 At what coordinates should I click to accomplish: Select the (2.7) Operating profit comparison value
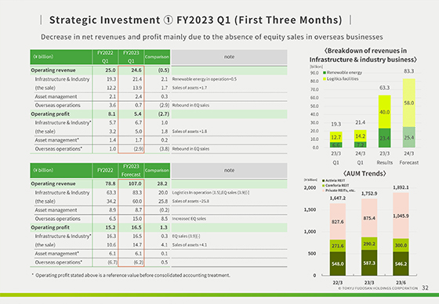(x=164, y=114)
